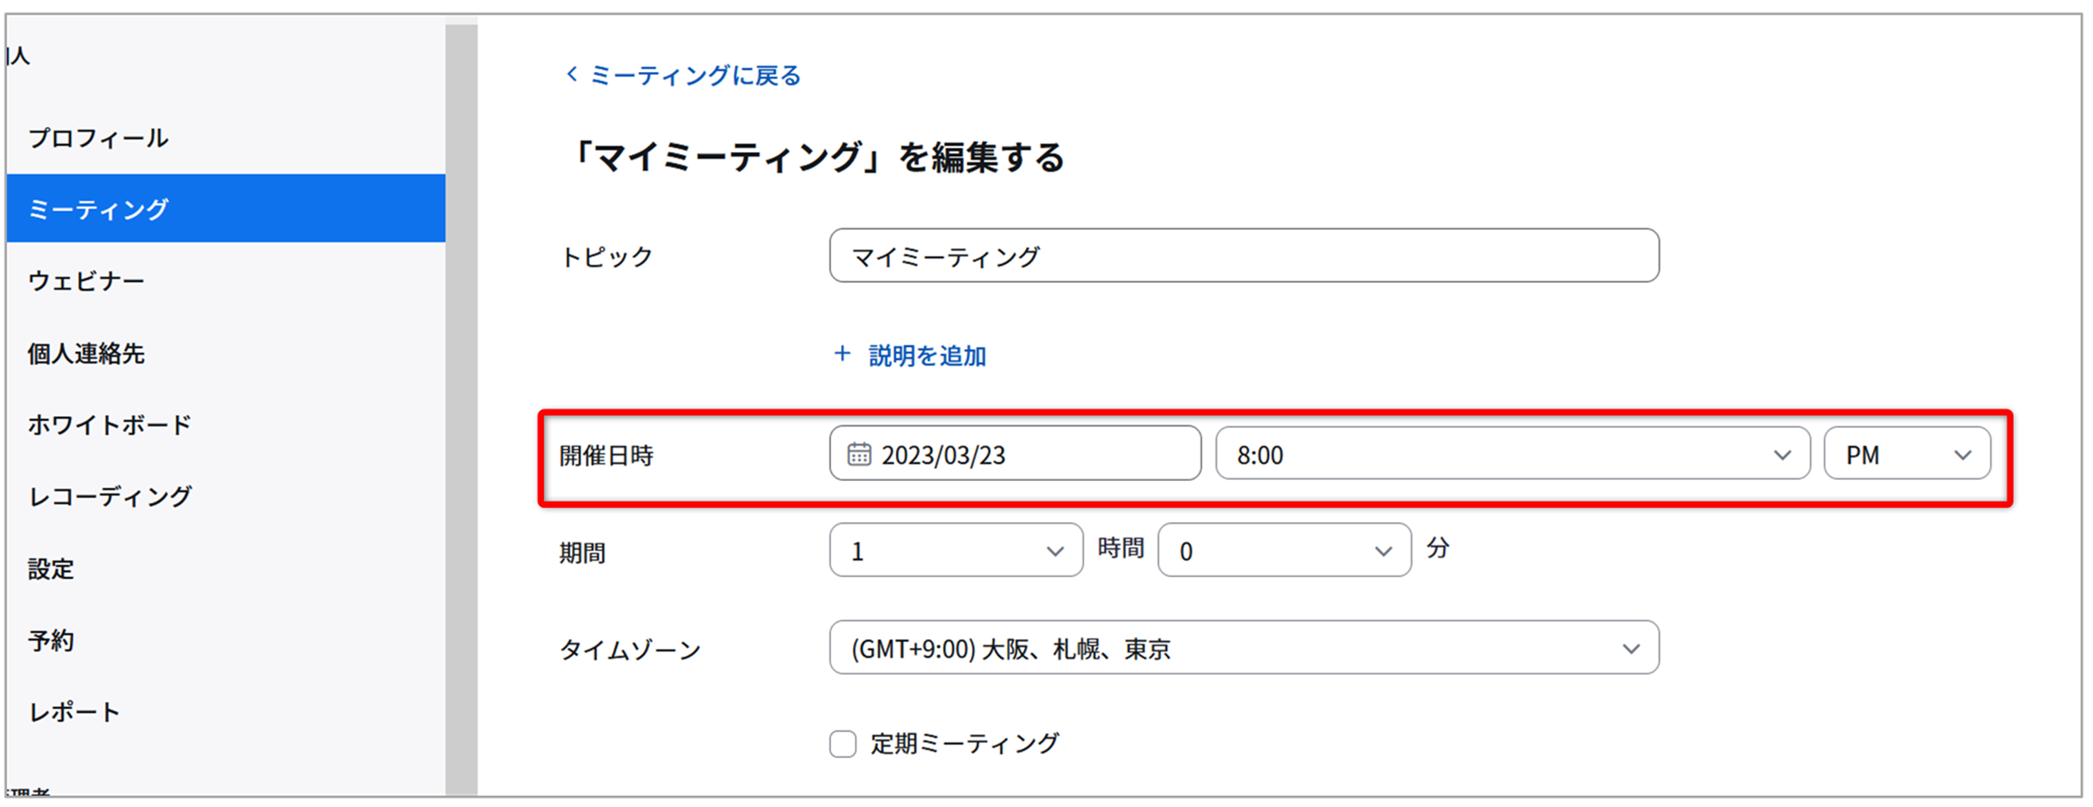2093x807 pixels.
Task: Click the sidebar vertical scrollbar
Action: pyautogui.click(x=462, y=410)
